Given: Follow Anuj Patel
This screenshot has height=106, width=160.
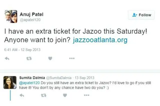Looking at the screenshot, I should point(141,15).
